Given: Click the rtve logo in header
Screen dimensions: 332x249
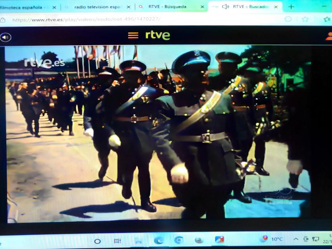Looking at the screenshot, I should 158,35.
